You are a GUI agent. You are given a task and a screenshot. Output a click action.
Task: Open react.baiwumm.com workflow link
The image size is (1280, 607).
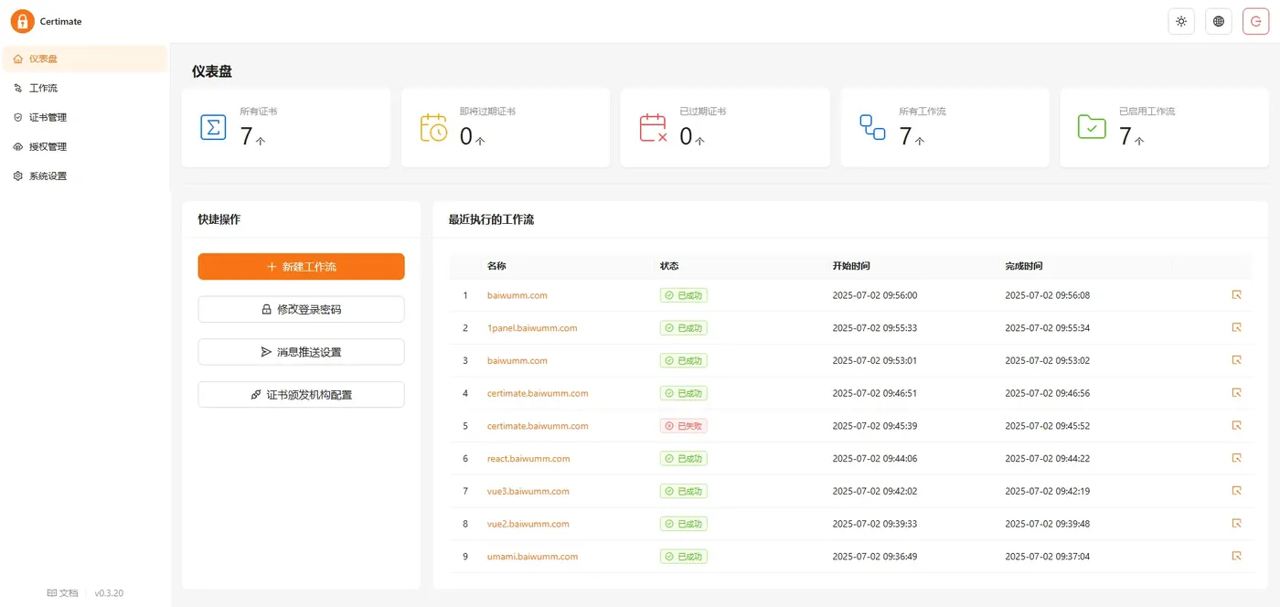528,458
